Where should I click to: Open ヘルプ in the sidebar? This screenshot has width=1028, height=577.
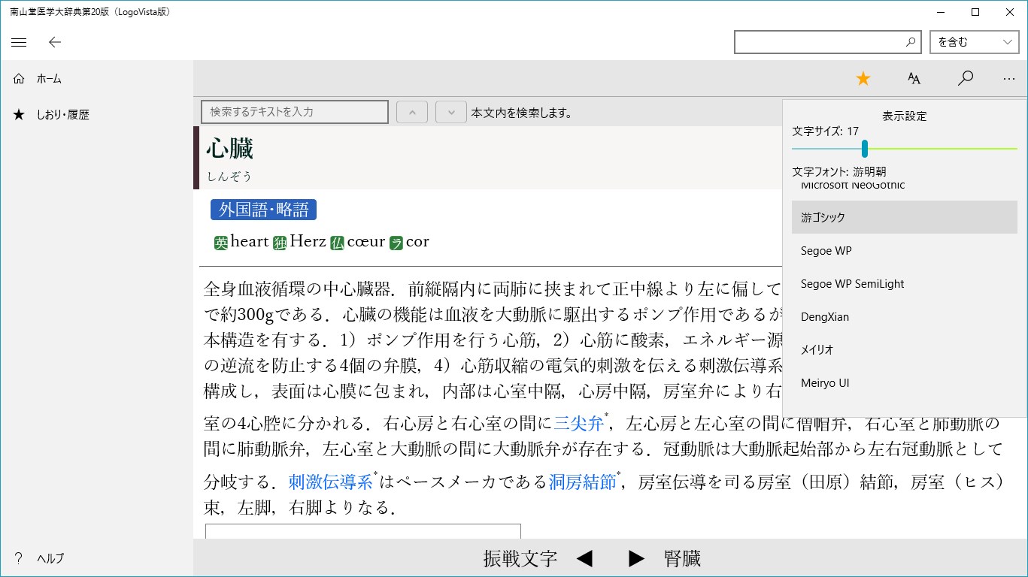96,558
